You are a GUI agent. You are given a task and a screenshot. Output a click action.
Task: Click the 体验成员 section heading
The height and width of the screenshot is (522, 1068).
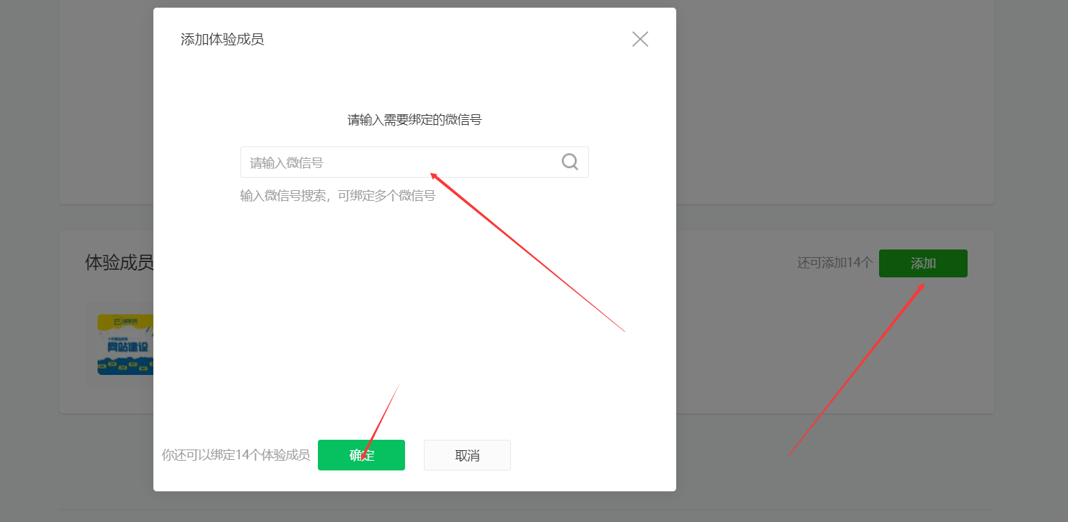coord(119,263)
